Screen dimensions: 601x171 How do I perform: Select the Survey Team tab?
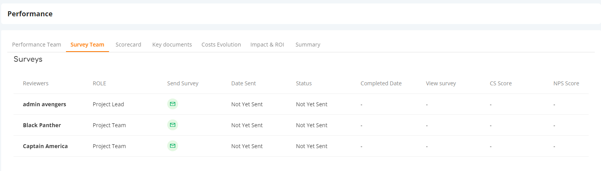(87, 45)
